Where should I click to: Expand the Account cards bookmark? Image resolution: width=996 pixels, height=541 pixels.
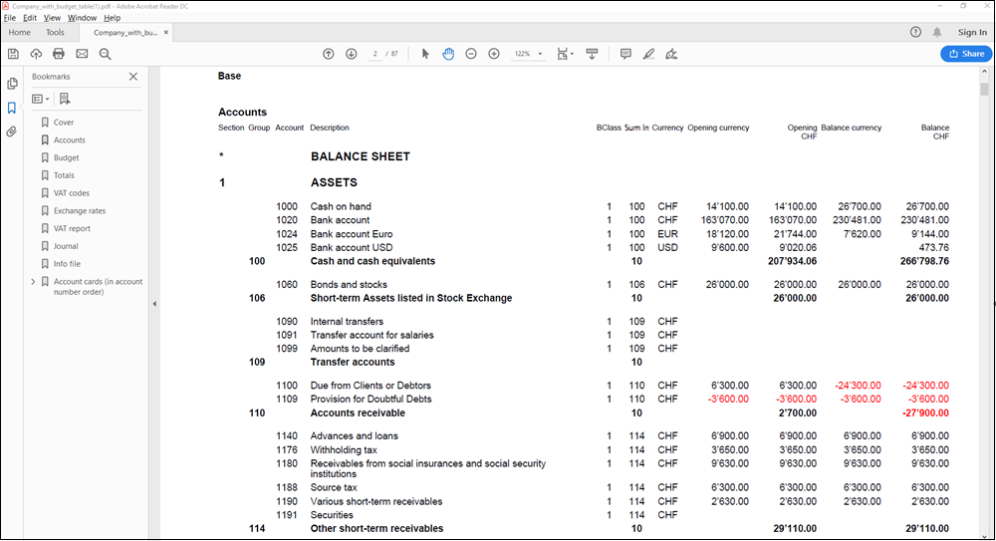(x=33, y=282)
